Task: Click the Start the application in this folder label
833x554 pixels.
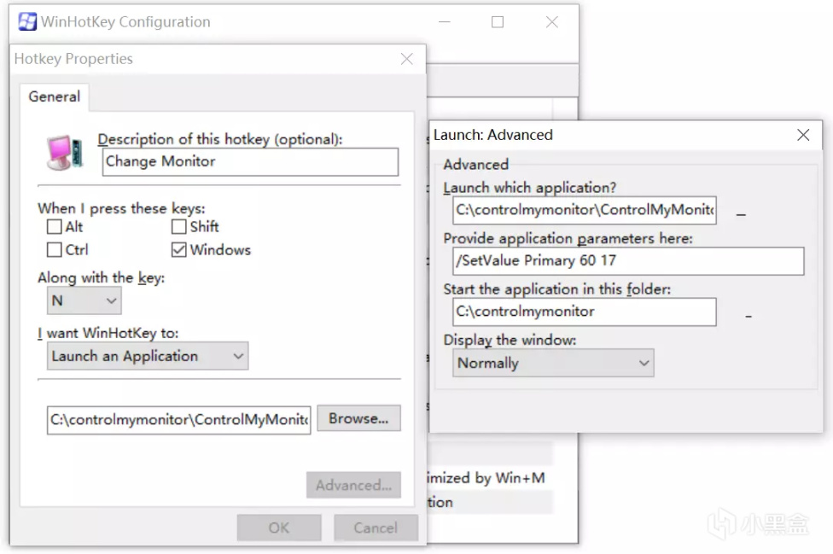Action: pos(557,289)
